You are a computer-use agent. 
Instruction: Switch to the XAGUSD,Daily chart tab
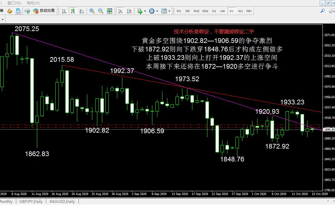coord(62,201)
